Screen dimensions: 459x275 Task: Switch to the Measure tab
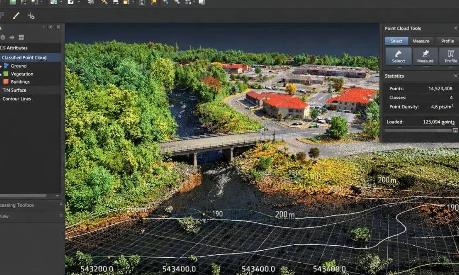coord(420,41)
